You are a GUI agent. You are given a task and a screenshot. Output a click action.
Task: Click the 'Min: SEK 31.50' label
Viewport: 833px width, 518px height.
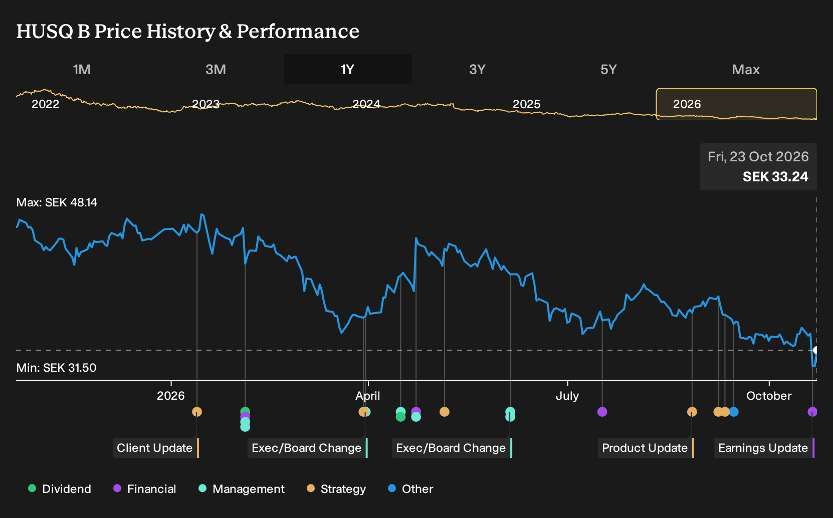[x=56, y=368]
